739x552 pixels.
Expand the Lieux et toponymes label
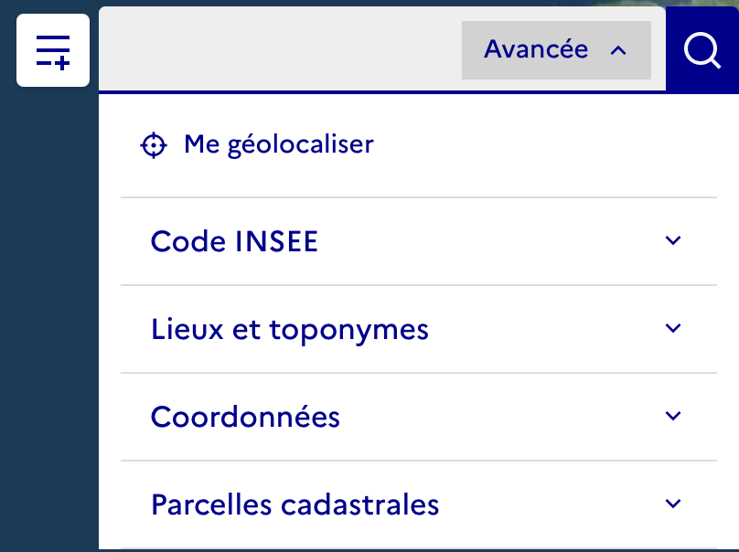[290, 329]
